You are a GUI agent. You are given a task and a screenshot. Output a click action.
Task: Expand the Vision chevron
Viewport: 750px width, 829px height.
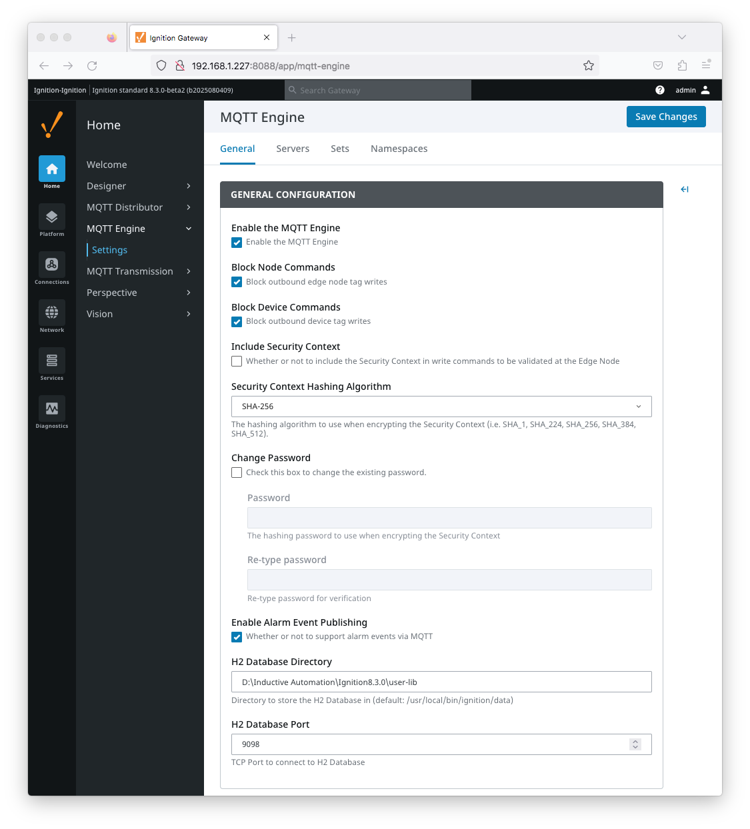point(189,314)
